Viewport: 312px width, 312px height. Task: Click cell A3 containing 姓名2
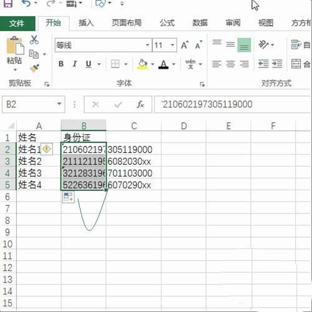click(x=39, y=161)
